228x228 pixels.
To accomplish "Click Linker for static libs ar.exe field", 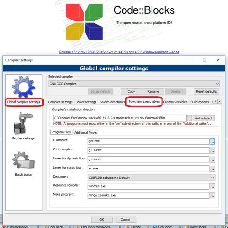I will pos(149,169).
